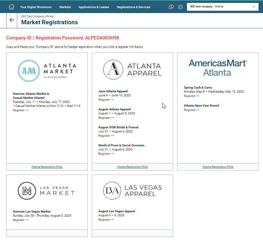Register for Summer Las Vegas Market
This screenshot has width=263, height=243.
[x=21, y=220]
